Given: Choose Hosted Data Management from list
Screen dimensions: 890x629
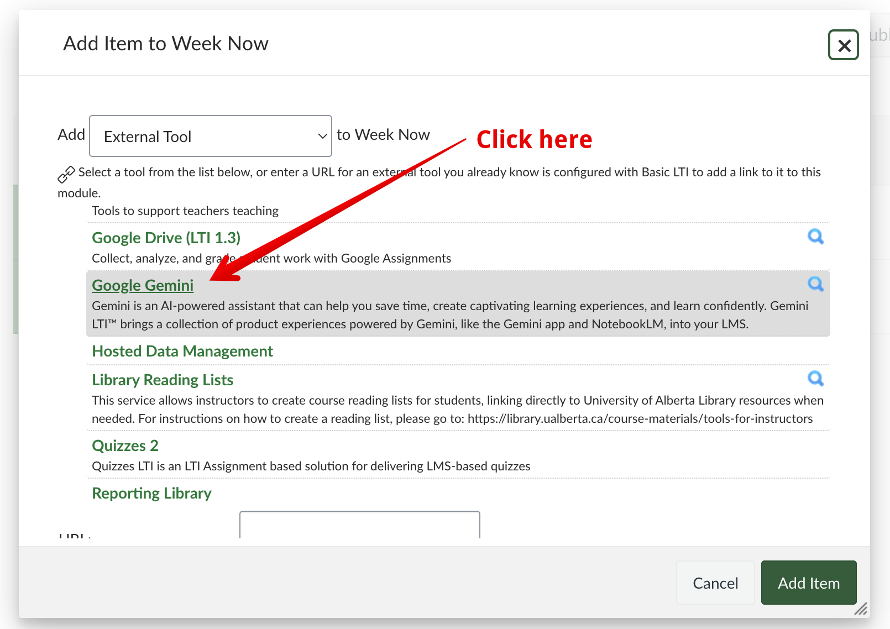Looking at the screenshot, I should [182, 352].
